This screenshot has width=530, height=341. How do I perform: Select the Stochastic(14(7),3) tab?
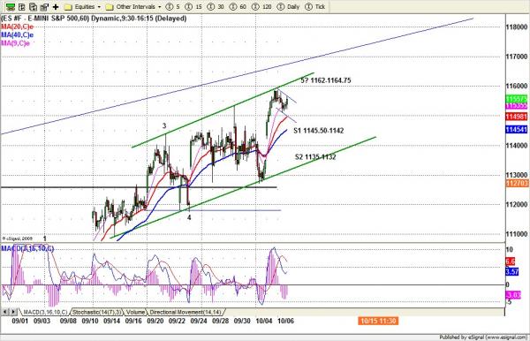point(96,312)
